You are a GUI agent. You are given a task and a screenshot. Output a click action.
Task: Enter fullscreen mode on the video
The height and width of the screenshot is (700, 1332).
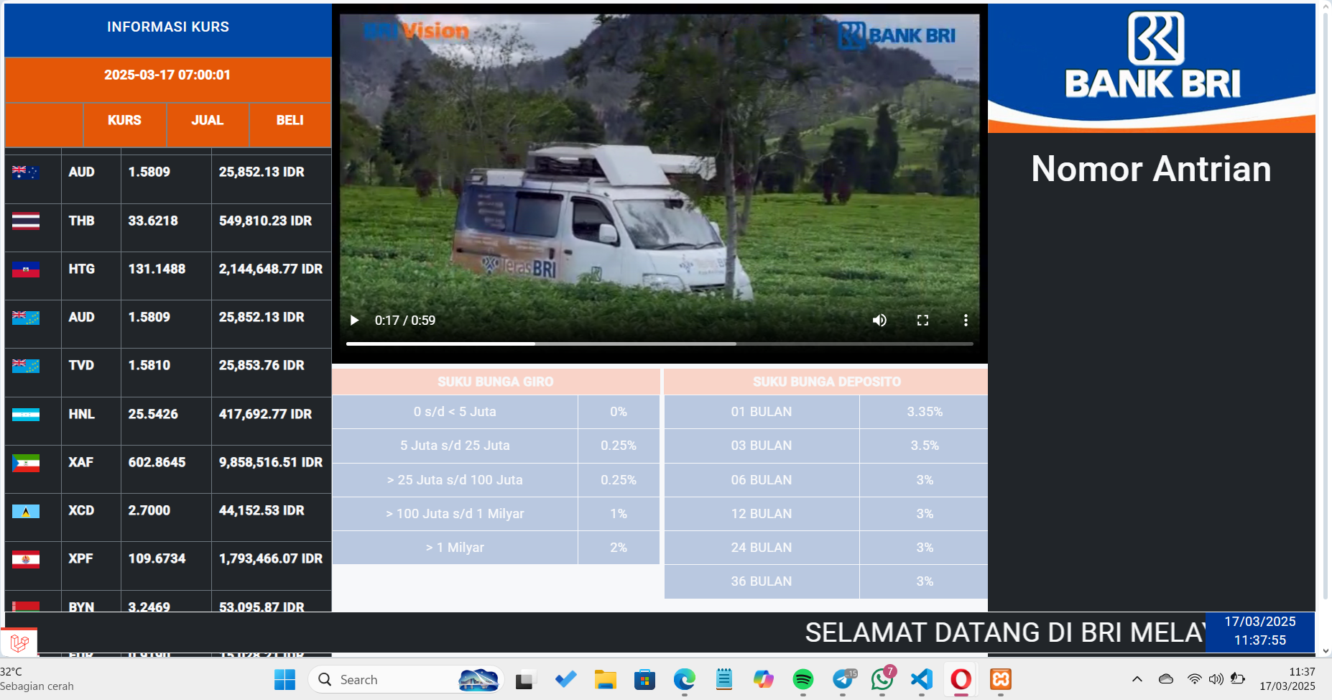click(x=922, y=321)
